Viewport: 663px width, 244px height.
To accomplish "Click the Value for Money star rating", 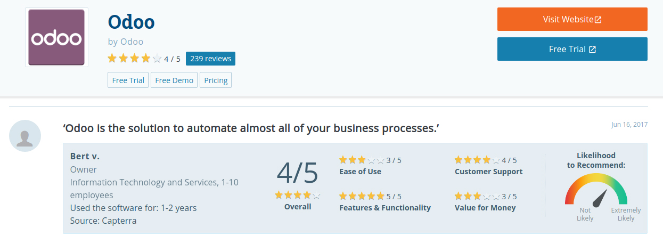I will [477, 196].
